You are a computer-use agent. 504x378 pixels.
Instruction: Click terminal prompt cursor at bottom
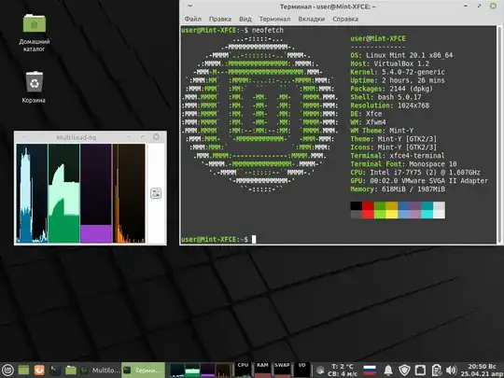click(254, 239)
